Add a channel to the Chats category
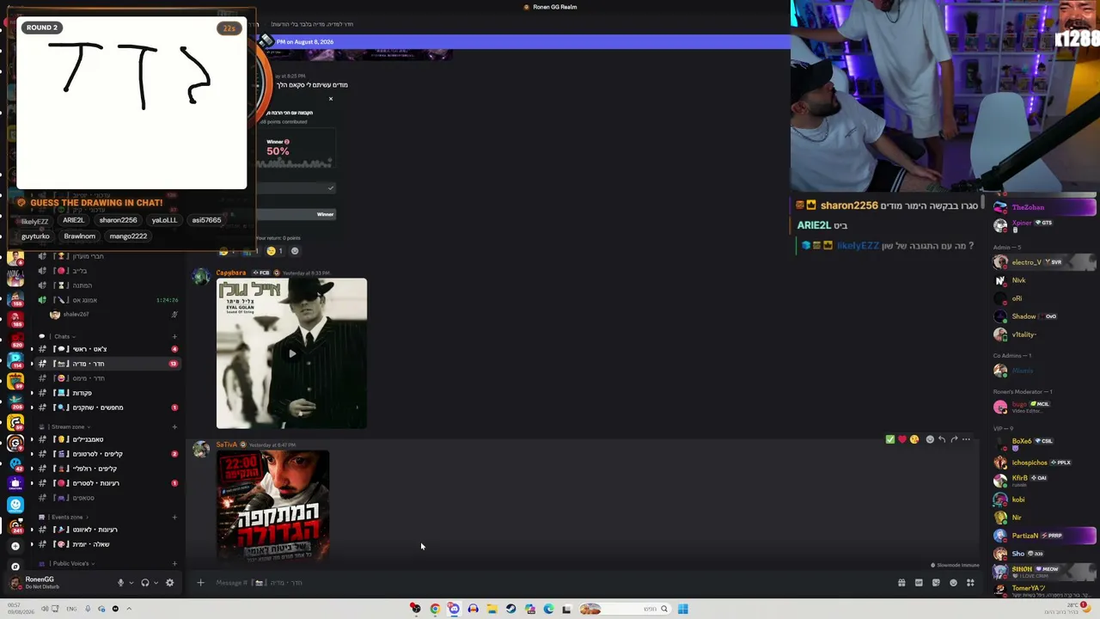The image size is (1100, 619). [x=174, y=336]
